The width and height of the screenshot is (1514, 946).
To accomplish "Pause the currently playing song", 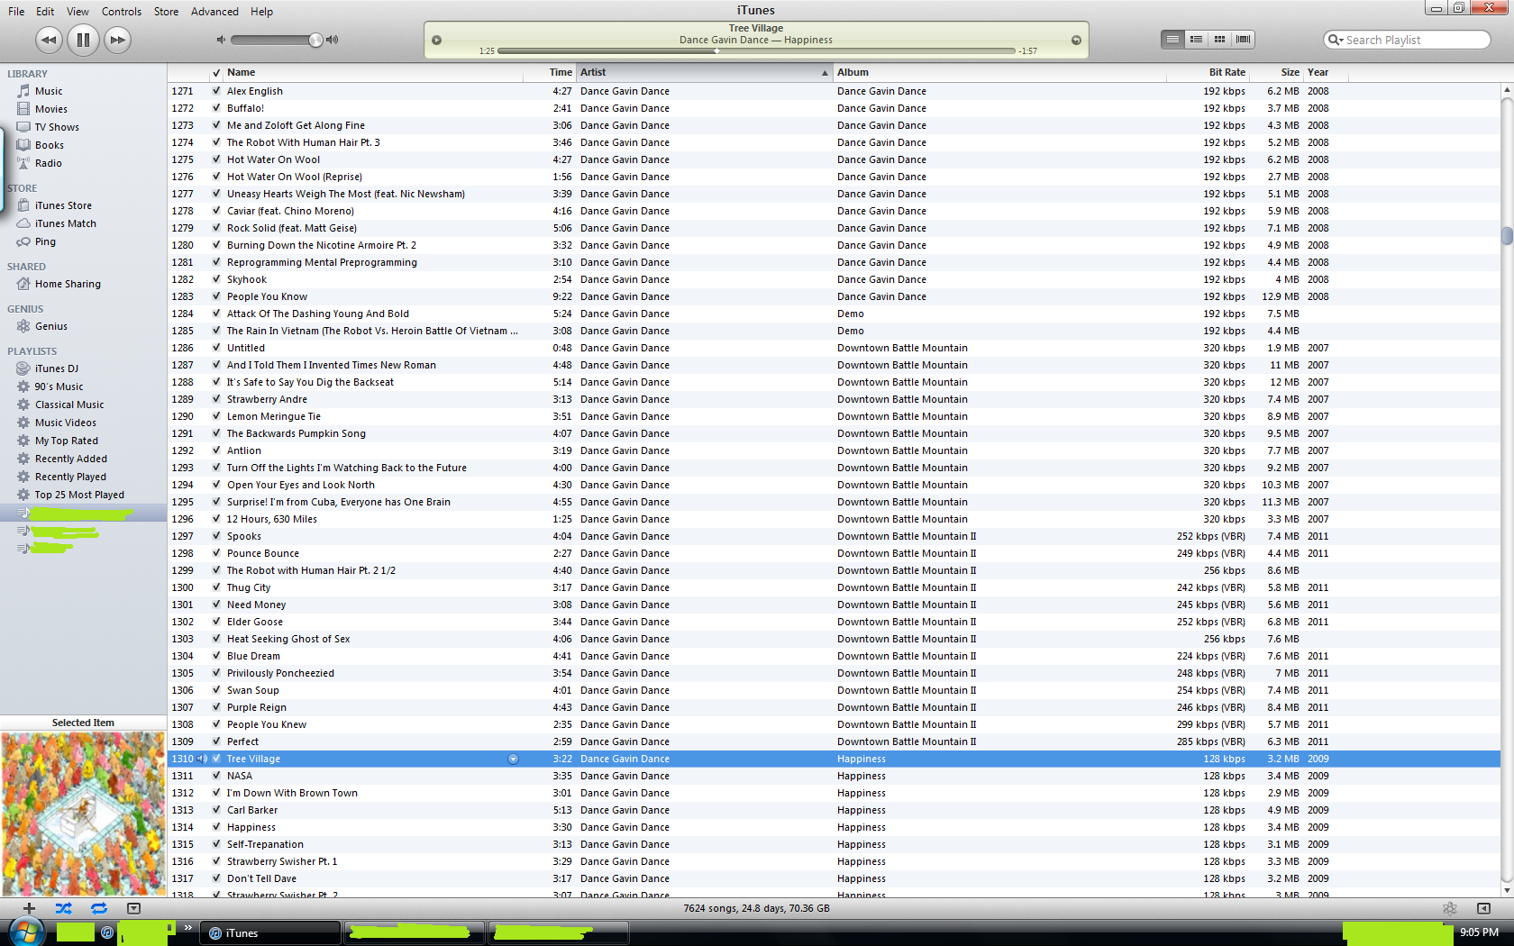I will [83, 40].
